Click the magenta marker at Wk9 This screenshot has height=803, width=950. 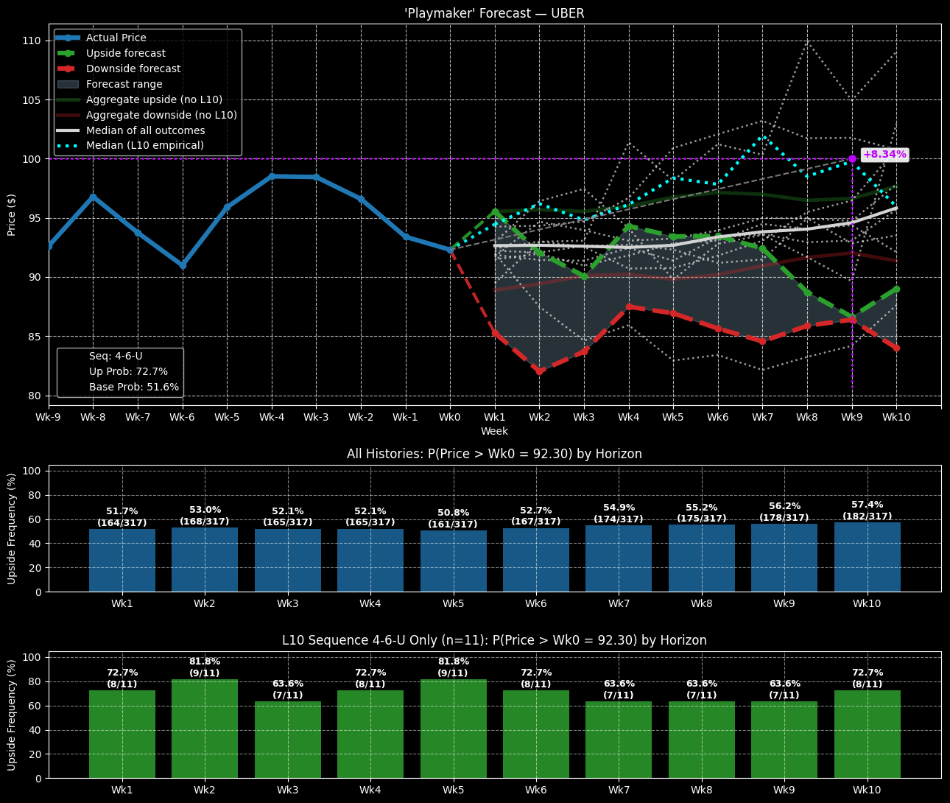click(x=852, y=158)
